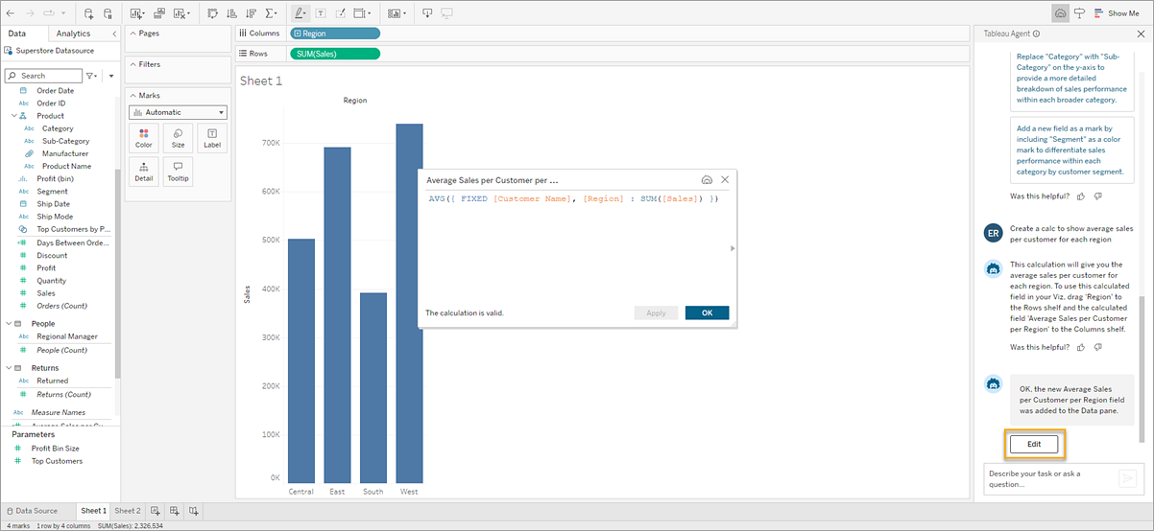Screen dimensions: 1154x531
Task: Click the Label button on the Marks card
Action: [x=212, y=138]
